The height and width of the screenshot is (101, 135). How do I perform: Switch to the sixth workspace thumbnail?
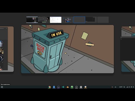point(91,20)
